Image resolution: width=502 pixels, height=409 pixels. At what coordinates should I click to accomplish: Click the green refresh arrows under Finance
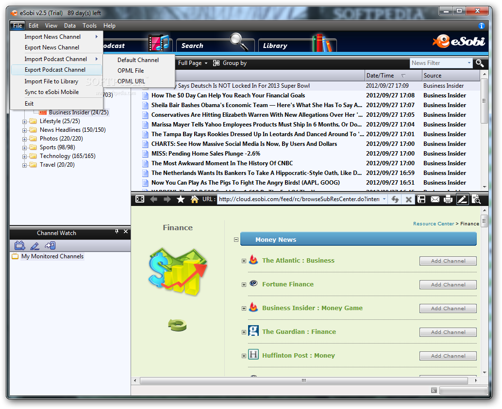tap(177, 325)
